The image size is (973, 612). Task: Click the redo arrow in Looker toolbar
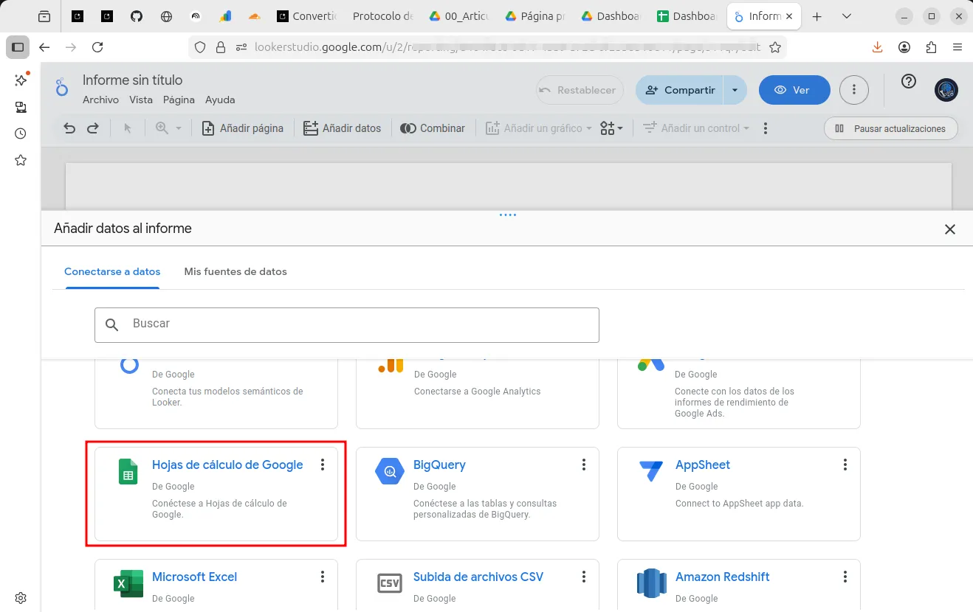point(93,128)
